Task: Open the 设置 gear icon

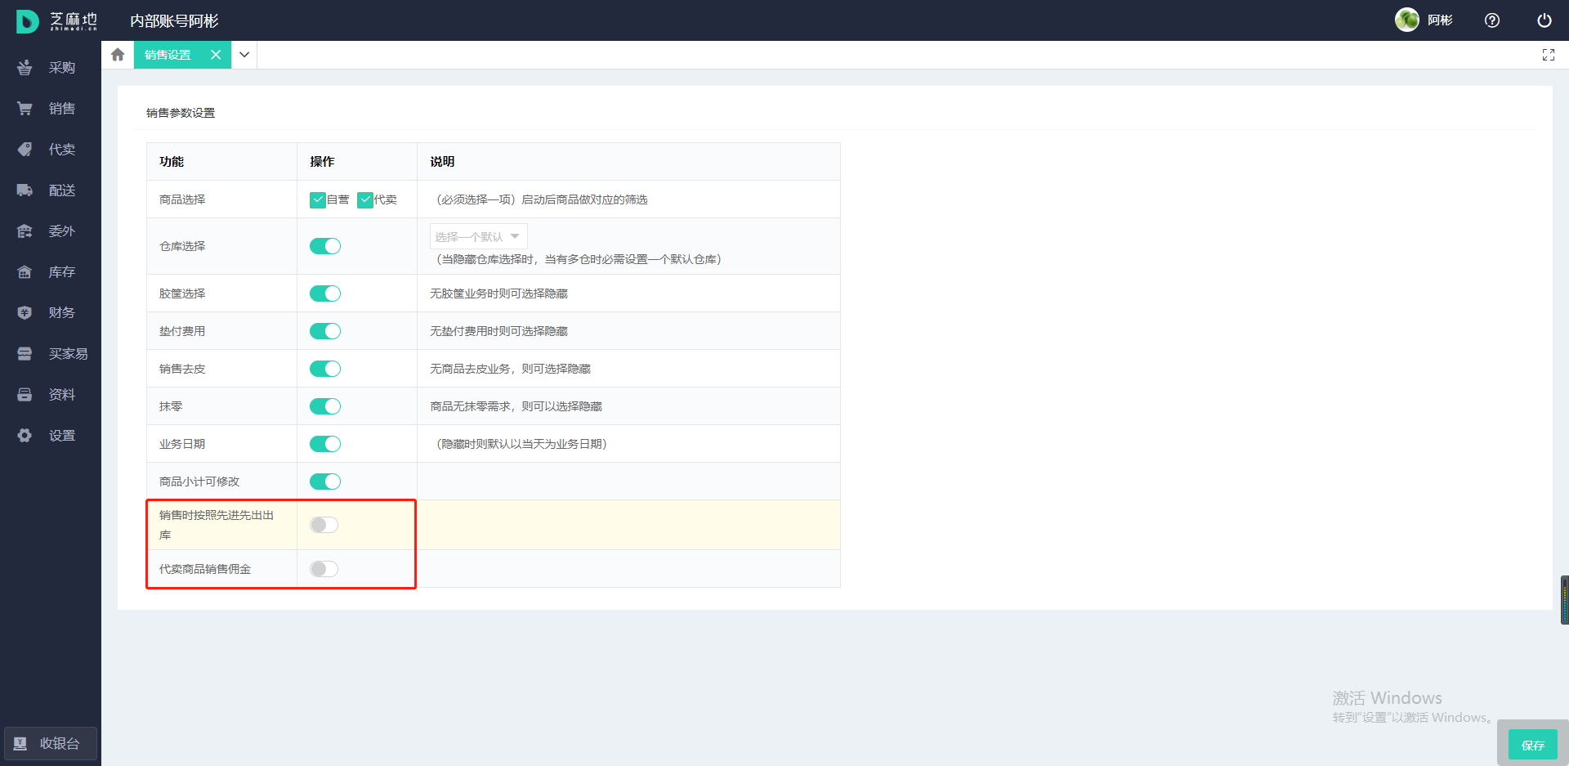Action: click(x=25, y=436)
